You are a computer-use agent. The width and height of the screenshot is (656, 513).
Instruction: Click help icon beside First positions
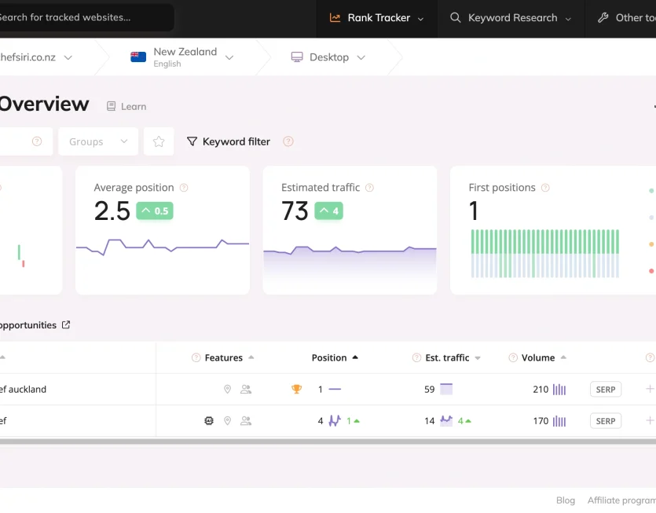click(545, 188)
